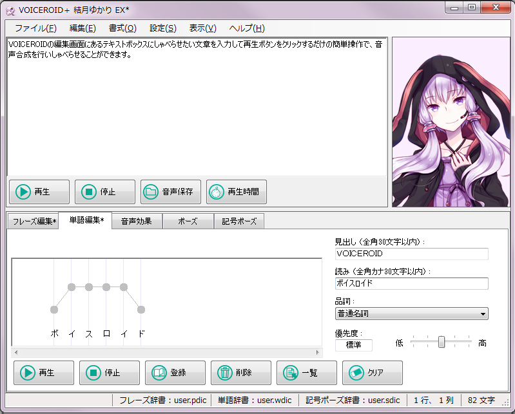This screenshot has width=515, height=414.
Task: Click the 読み field containing ボイスロイド
Action: click(x=411, y=283)
